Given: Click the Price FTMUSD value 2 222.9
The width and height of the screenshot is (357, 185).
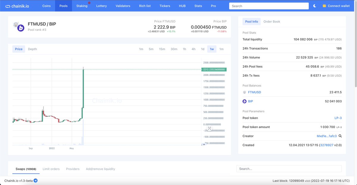Looking at the screenshot, I should pyautogui.click(x=161, y=27).
